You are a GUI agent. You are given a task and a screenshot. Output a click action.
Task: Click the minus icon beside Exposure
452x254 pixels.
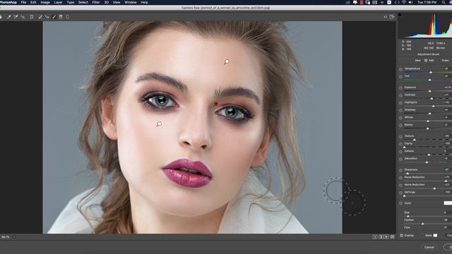click(x=400, y=87)
